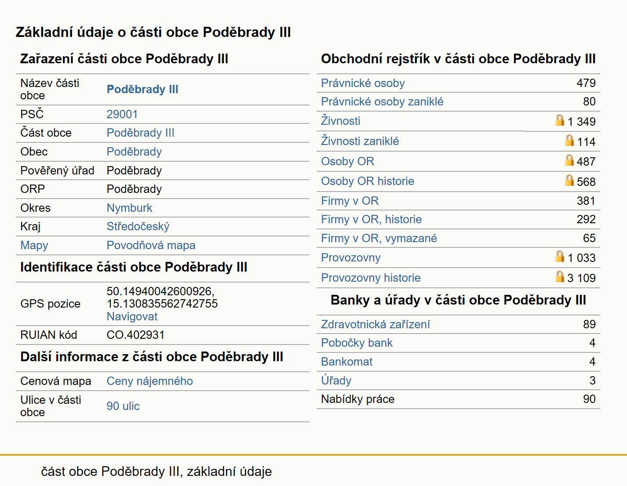Click the lock icon beside Provozovny historie
This screenshot has height=486, width=627.
[x=559, y=276]
